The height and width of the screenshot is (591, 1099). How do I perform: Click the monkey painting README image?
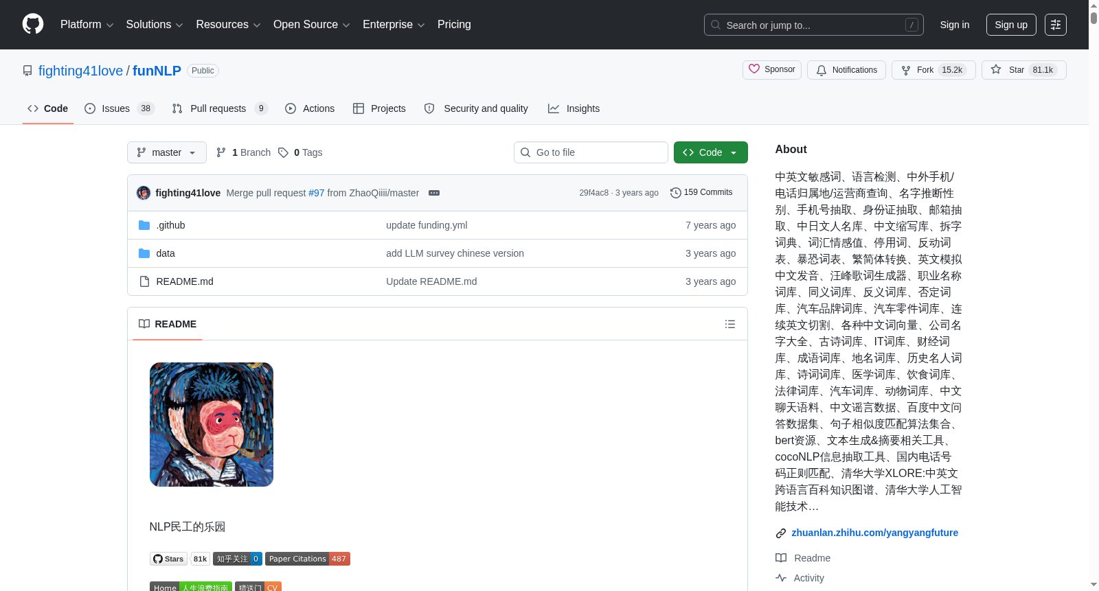(x=212, y=424)
